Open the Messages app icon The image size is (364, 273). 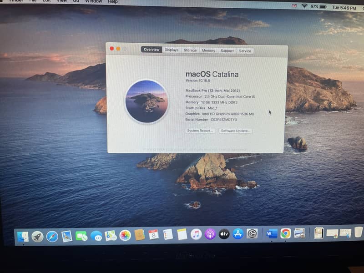pyautogui.click(x=96, y=236)
